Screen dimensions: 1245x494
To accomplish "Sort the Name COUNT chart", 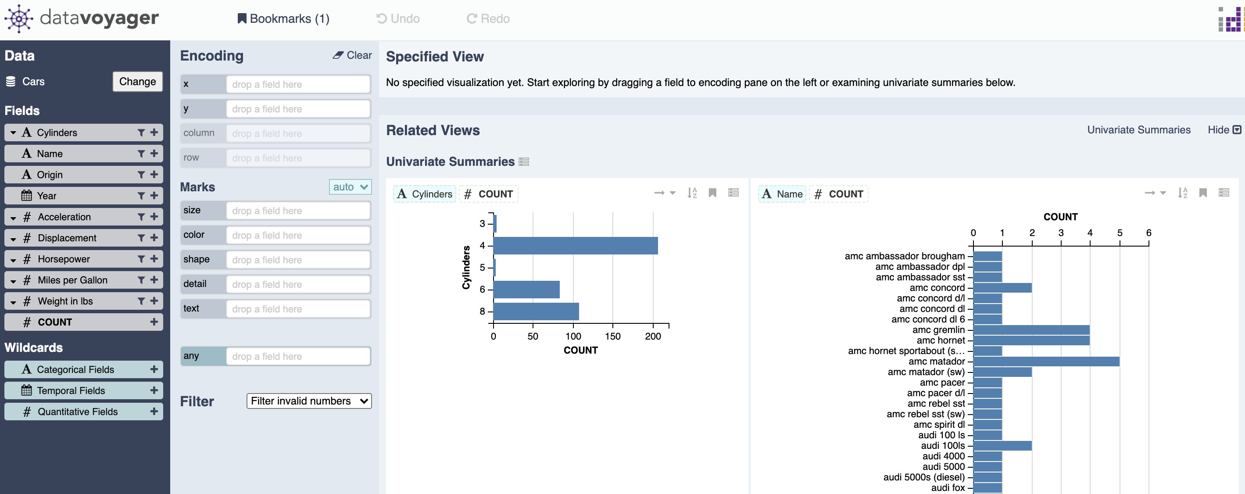I will [1182, 193].
